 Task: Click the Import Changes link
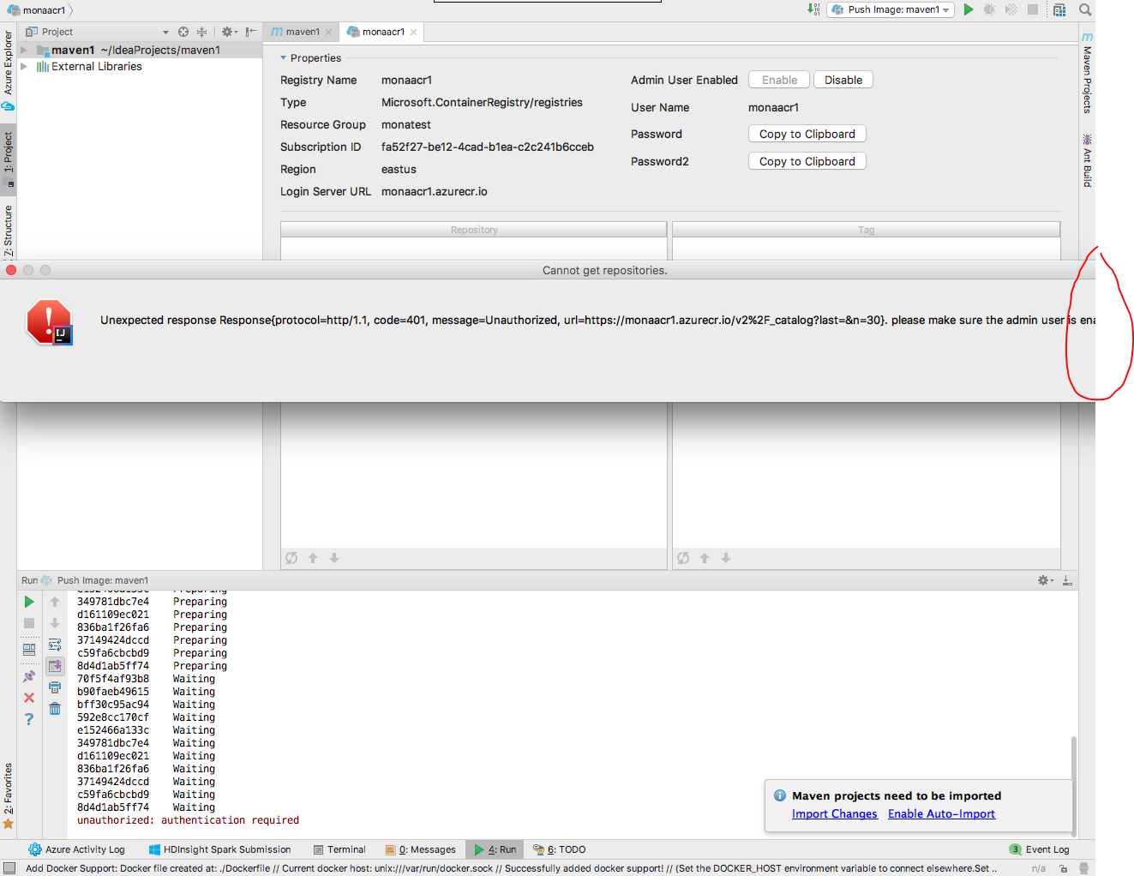(834, 813)
